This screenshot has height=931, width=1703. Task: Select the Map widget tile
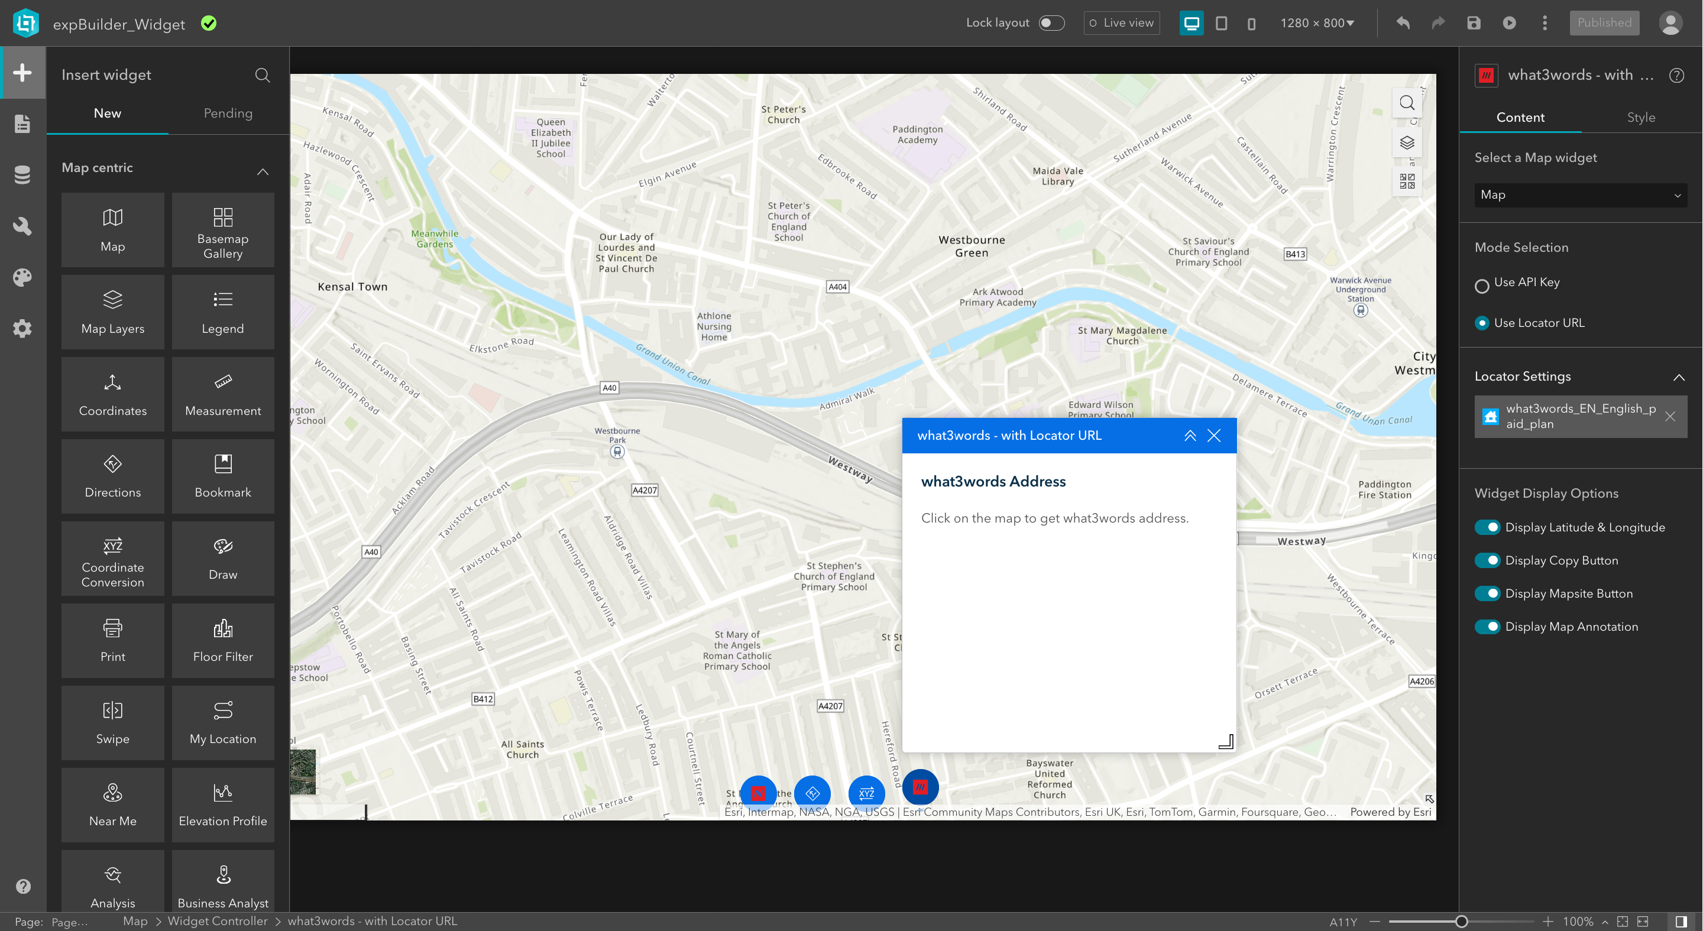(x=112, y=230)
